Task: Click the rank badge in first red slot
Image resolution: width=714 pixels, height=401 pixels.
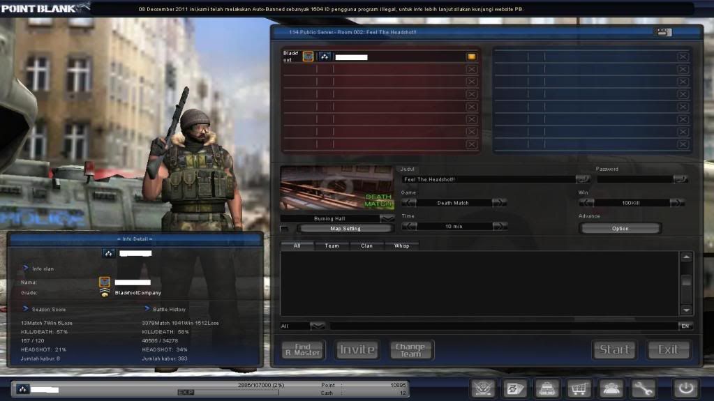Action: coord(308,56)
